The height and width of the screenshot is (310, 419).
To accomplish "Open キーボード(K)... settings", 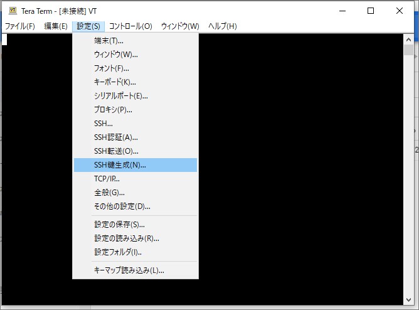I will tap(135, 82).
